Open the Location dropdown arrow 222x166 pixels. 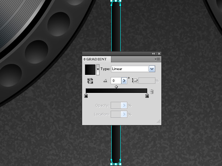click(124, 114)
